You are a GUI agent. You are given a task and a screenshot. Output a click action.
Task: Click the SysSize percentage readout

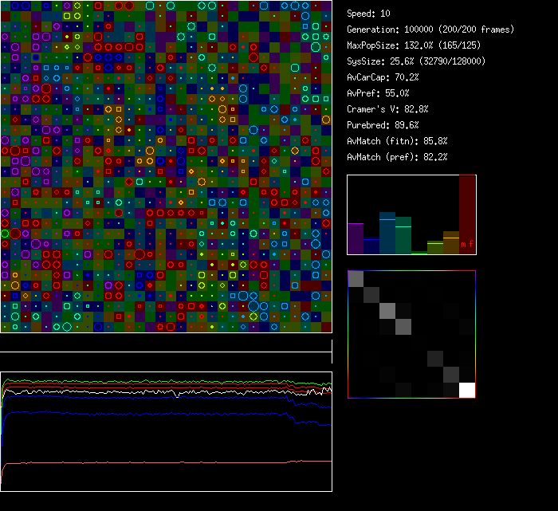[416, 61]
